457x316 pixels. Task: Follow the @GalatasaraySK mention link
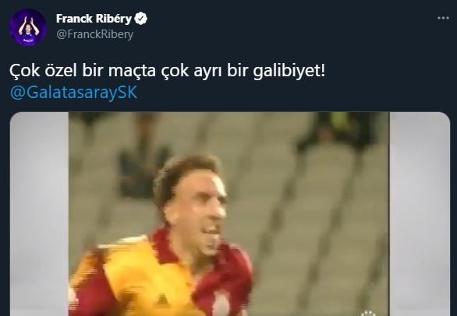click(x=73, y=93)
